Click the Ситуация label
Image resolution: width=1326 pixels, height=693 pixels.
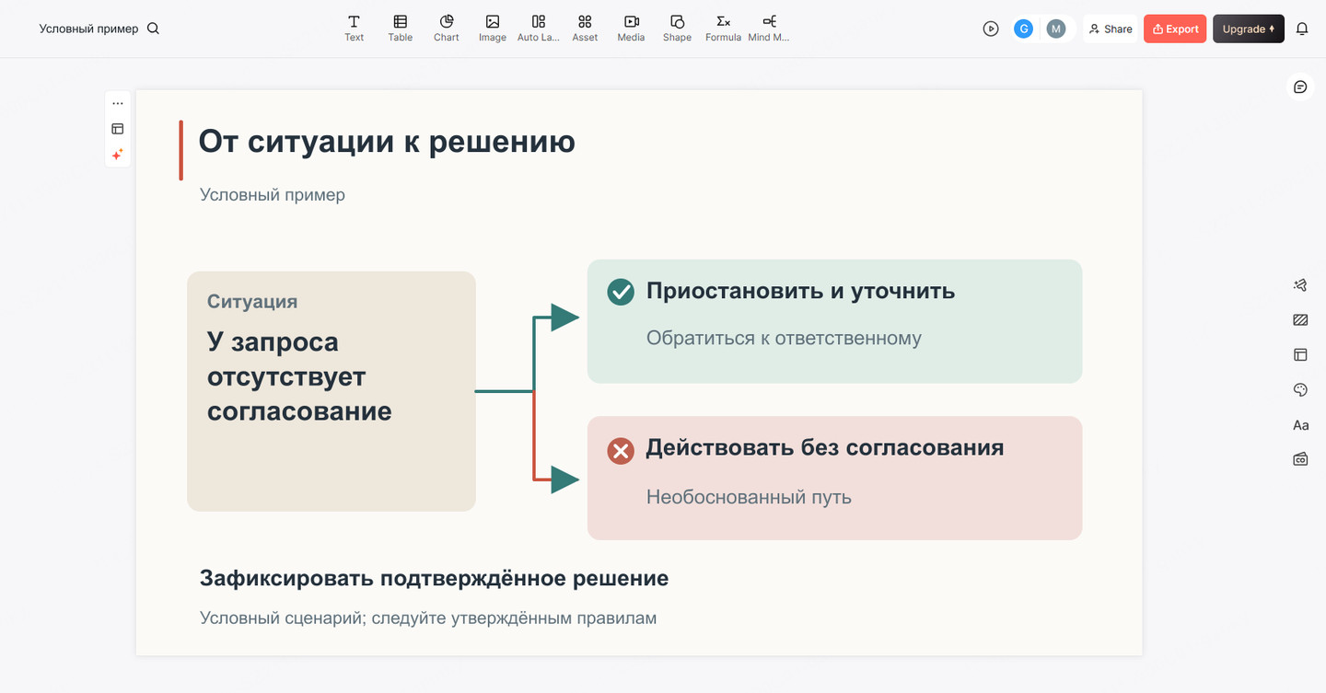252,301
